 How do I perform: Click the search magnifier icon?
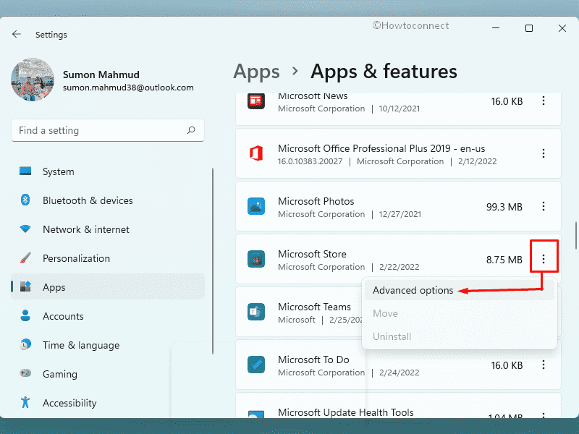pyautogui.click(x=191, y=130)
